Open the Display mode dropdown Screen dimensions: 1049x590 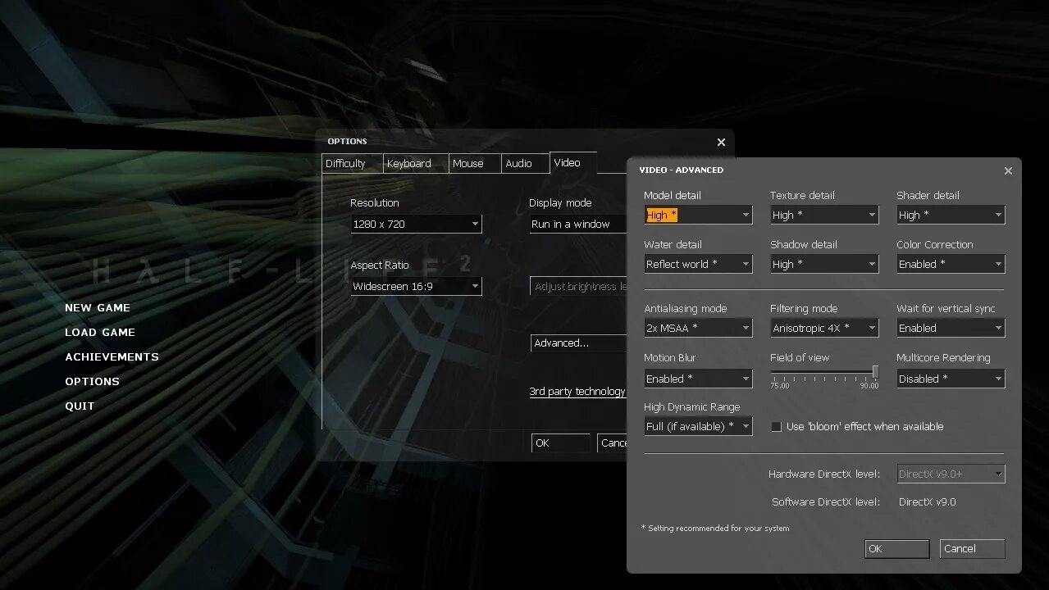coord(578,224)
